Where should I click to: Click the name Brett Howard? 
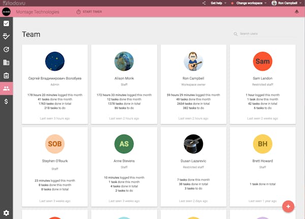tap(263, 161)
